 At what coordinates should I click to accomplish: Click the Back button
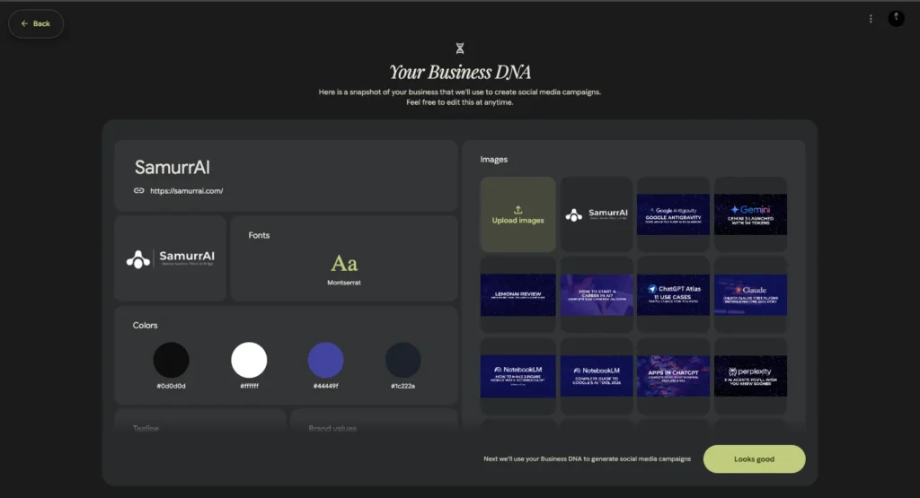pyautogui.click(x=36, y=24)
